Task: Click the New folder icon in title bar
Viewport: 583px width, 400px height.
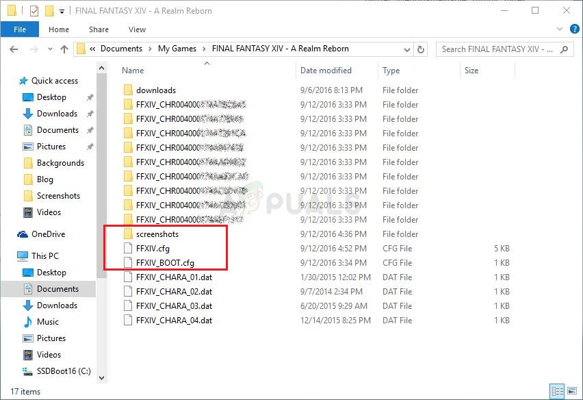Action: coord(49,11)
